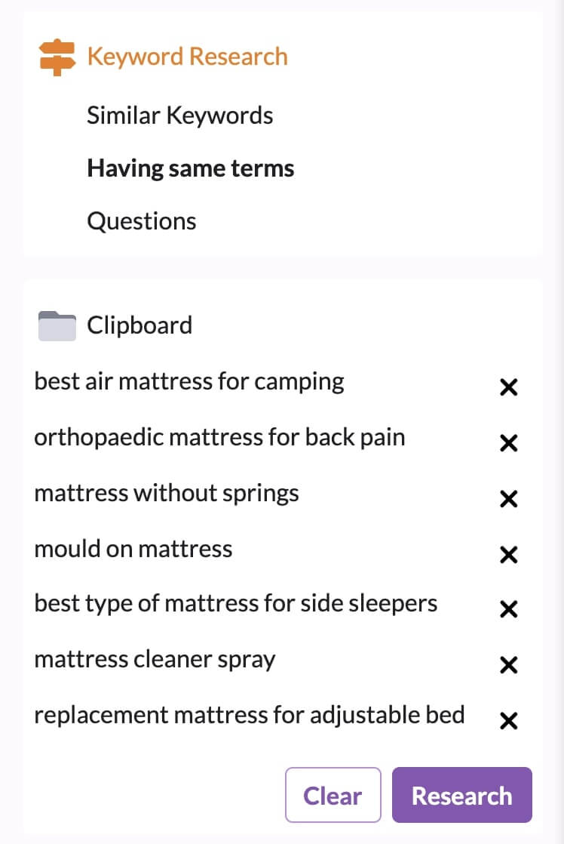Open the Clipboard folder icon

[56, 325]
